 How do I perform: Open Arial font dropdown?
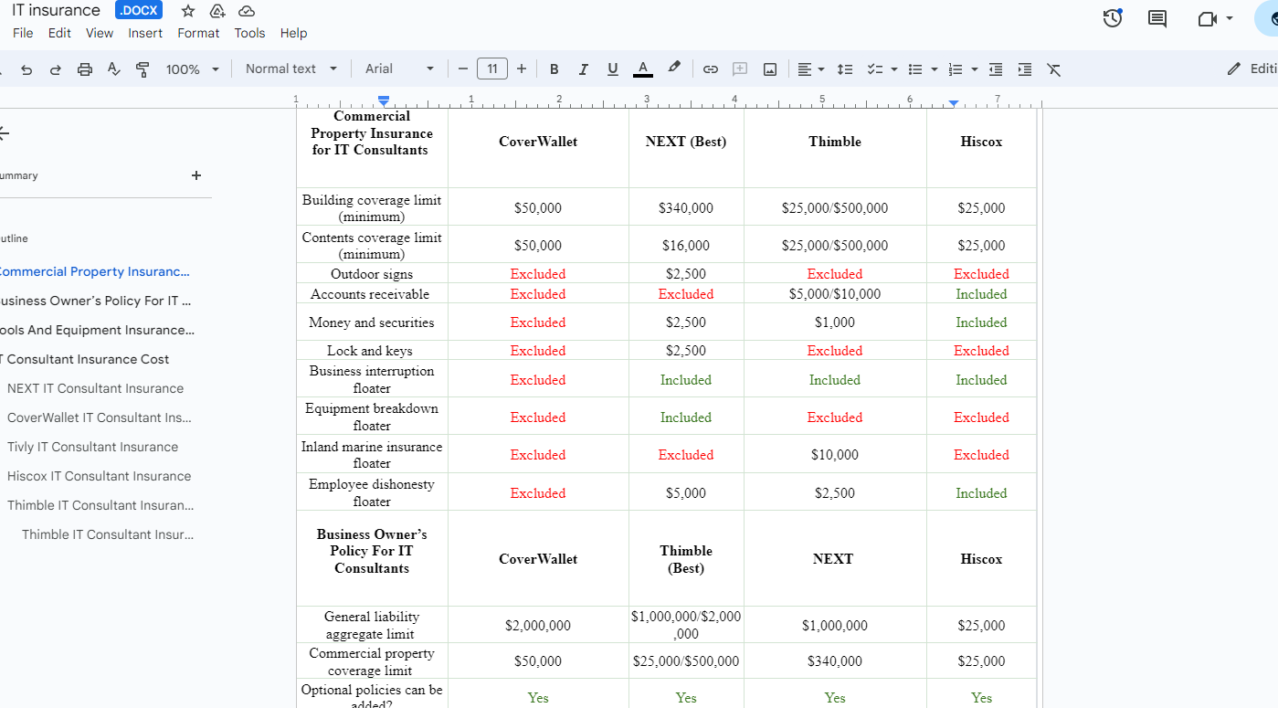[x=399, y=69]
